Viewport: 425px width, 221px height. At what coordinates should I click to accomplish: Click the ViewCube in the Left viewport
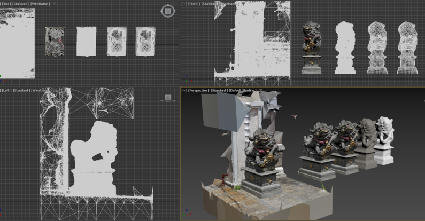pyautogui.click(x=168, y=98)
